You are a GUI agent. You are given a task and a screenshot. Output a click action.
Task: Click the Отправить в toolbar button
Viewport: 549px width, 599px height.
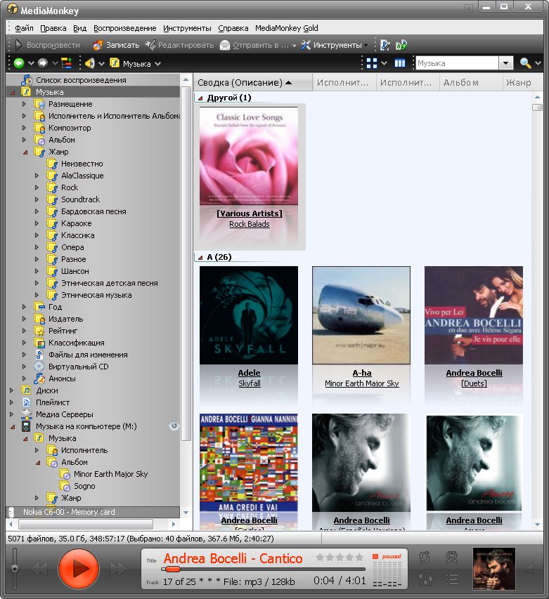pos(254,45)
